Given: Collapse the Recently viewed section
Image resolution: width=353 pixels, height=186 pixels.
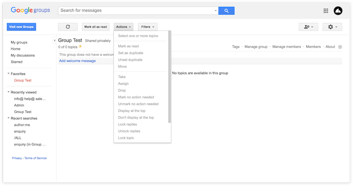Looking at the screenshot, I should click(x=8, y=92).
